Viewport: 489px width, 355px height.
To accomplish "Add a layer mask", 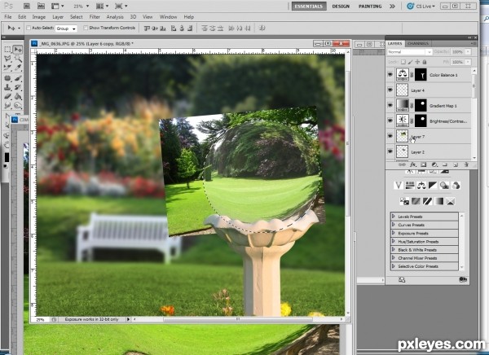I will (x=424, y=164).
